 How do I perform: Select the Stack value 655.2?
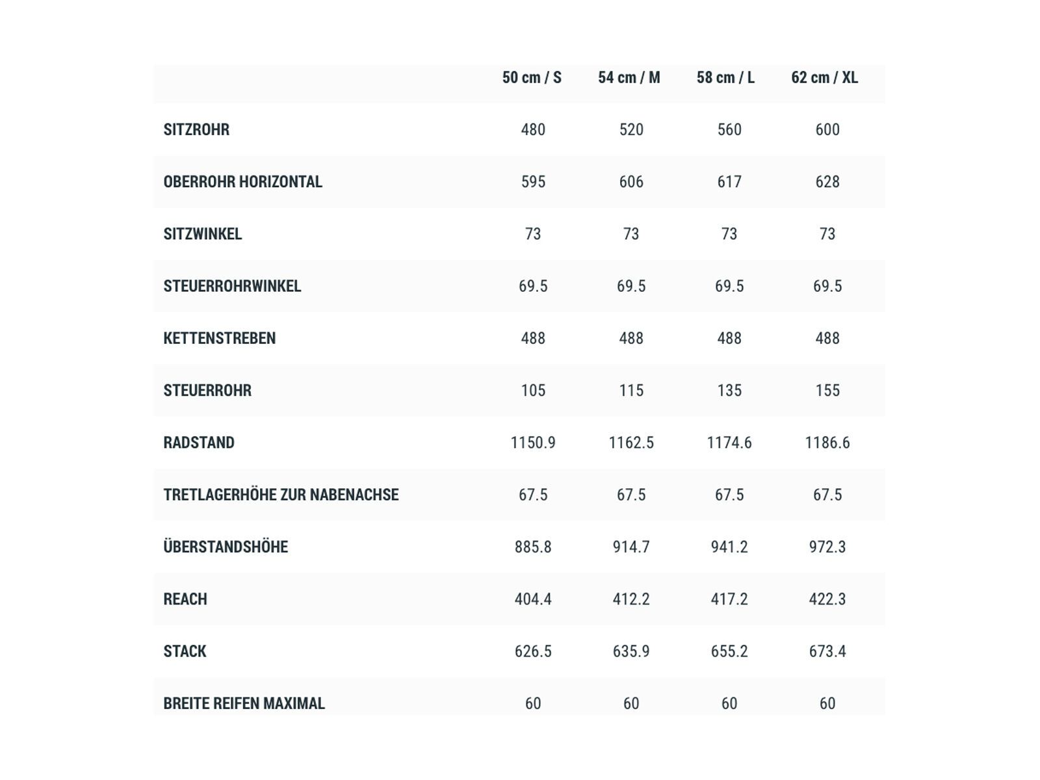(729, 651)
